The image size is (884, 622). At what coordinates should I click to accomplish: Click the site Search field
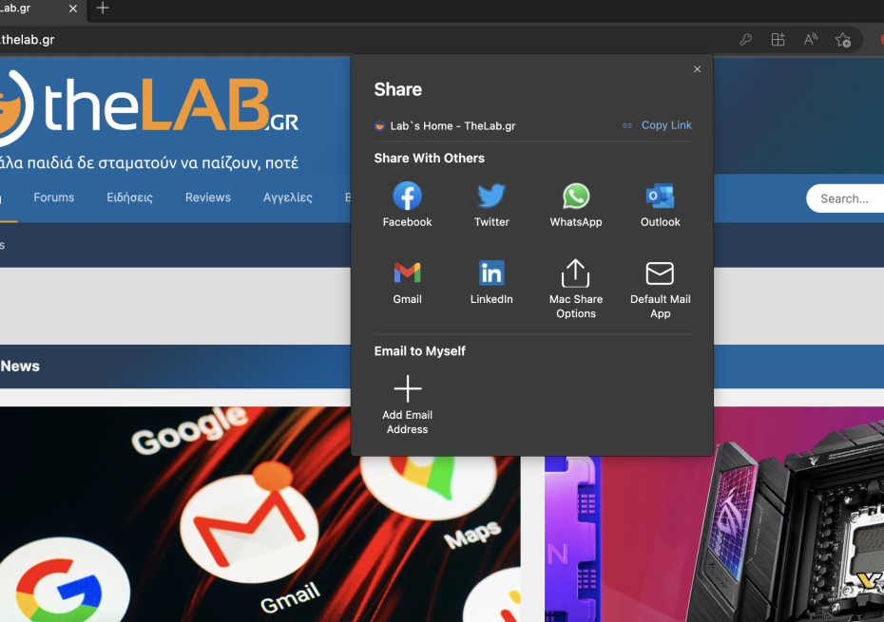(x=845, y=198)
